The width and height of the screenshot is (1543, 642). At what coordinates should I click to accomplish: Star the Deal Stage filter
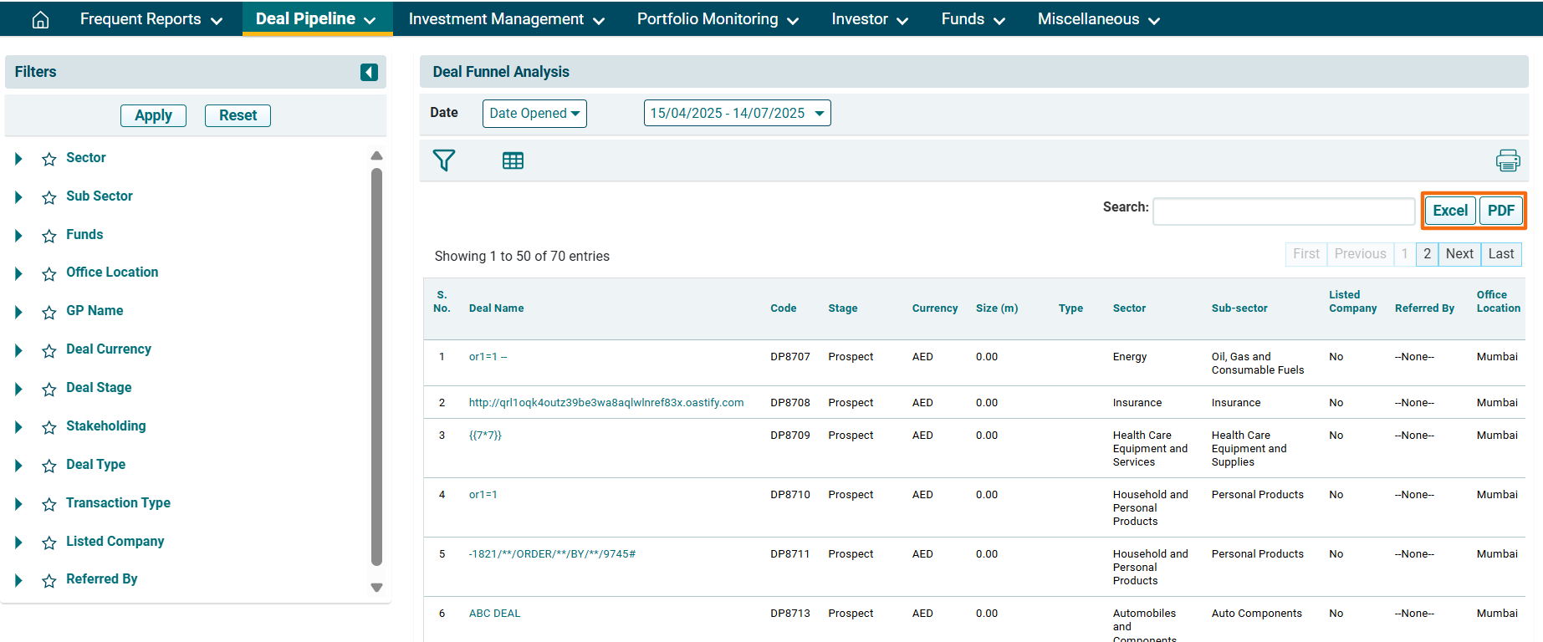pos(49,389)
